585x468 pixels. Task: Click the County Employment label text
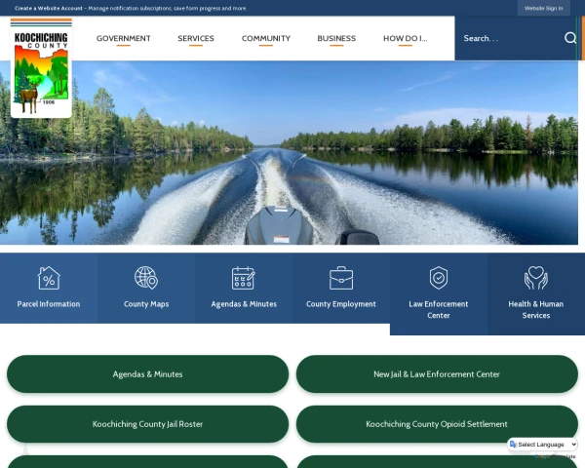pyautogui.click(x=341, y=304)
